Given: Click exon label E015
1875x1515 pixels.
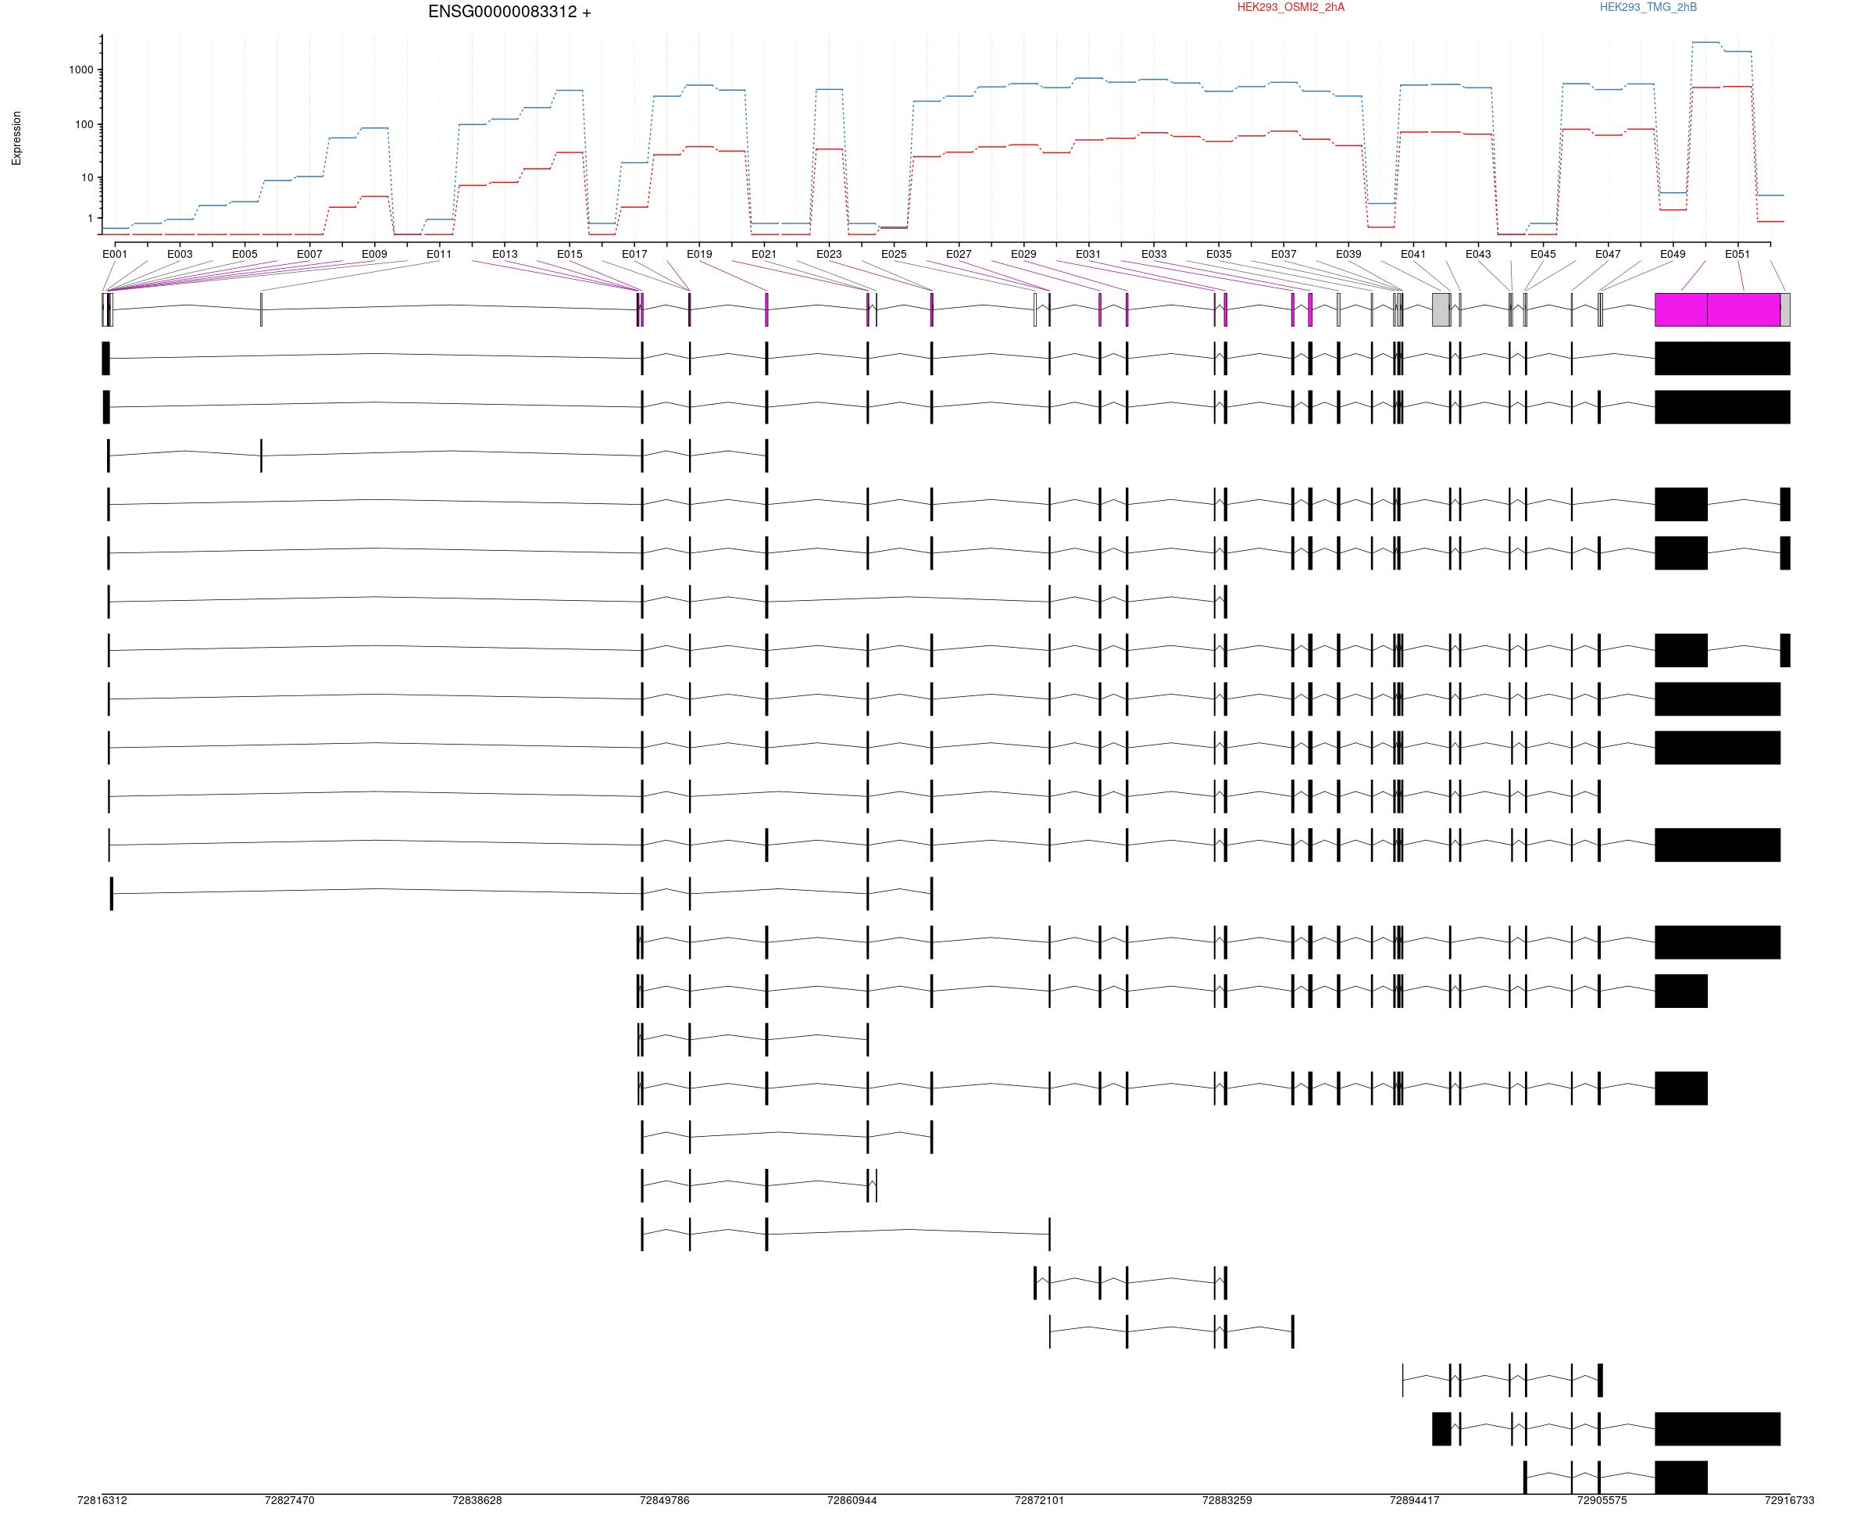Looking at the screenshot, I should pyautogui.click(x=570, y=255).
